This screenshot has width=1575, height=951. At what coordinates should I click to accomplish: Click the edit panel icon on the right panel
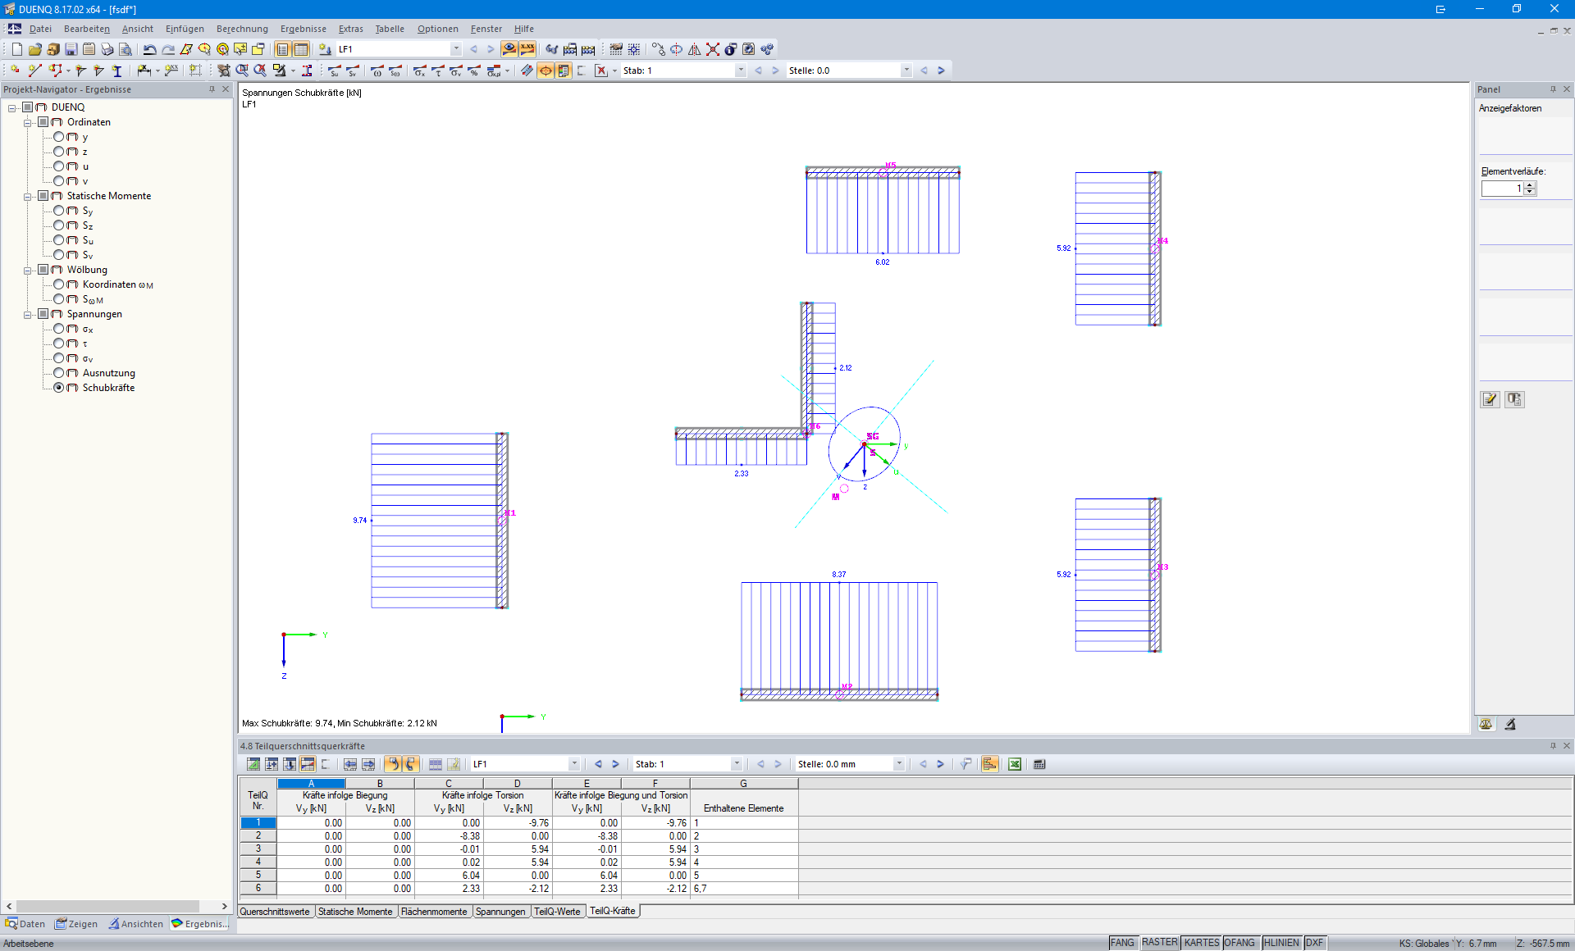coord(1490,399)
